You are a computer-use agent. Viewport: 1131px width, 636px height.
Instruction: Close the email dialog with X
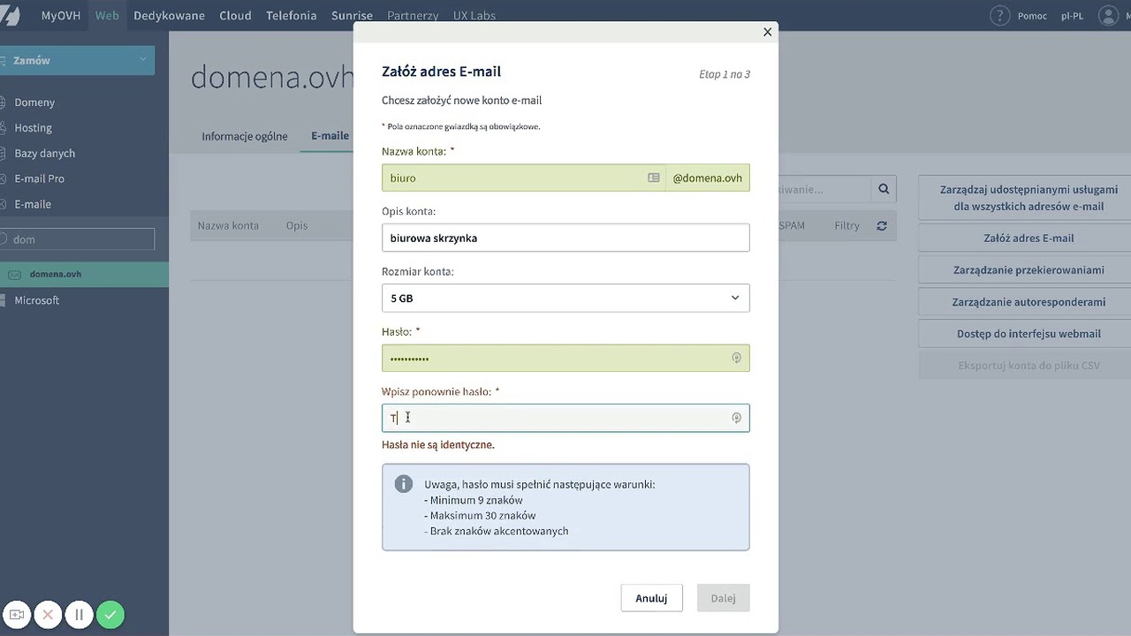[767, 32]
